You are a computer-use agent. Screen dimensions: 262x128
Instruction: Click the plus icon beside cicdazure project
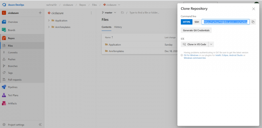coord(40,13)
